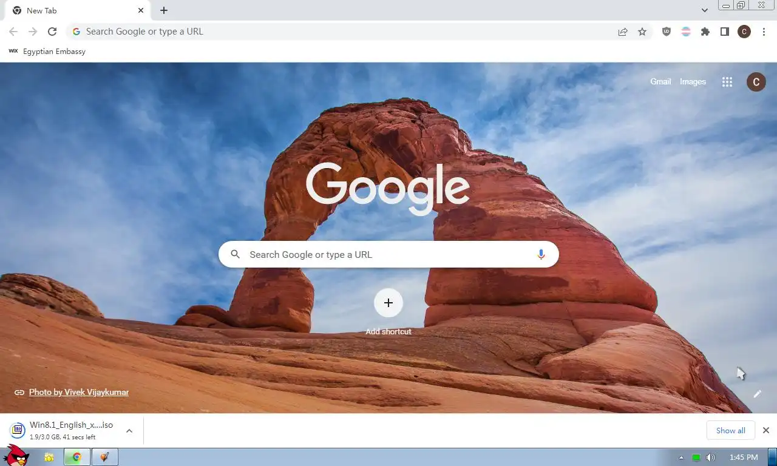Click Show desktop strip at taskbar end
This screenshot has width=777, height=466.
tap(773, 458)
